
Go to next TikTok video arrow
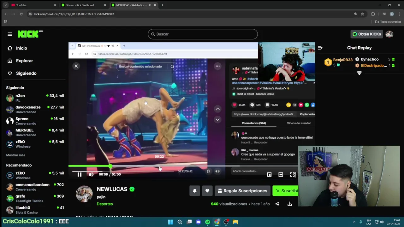(x=217, y=119)
